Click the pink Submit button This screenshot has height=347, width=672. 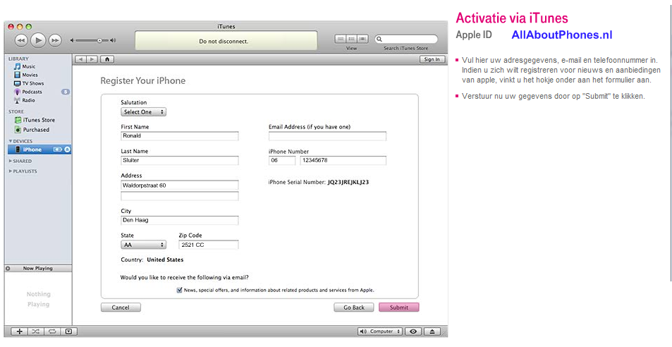coord(398,308)
